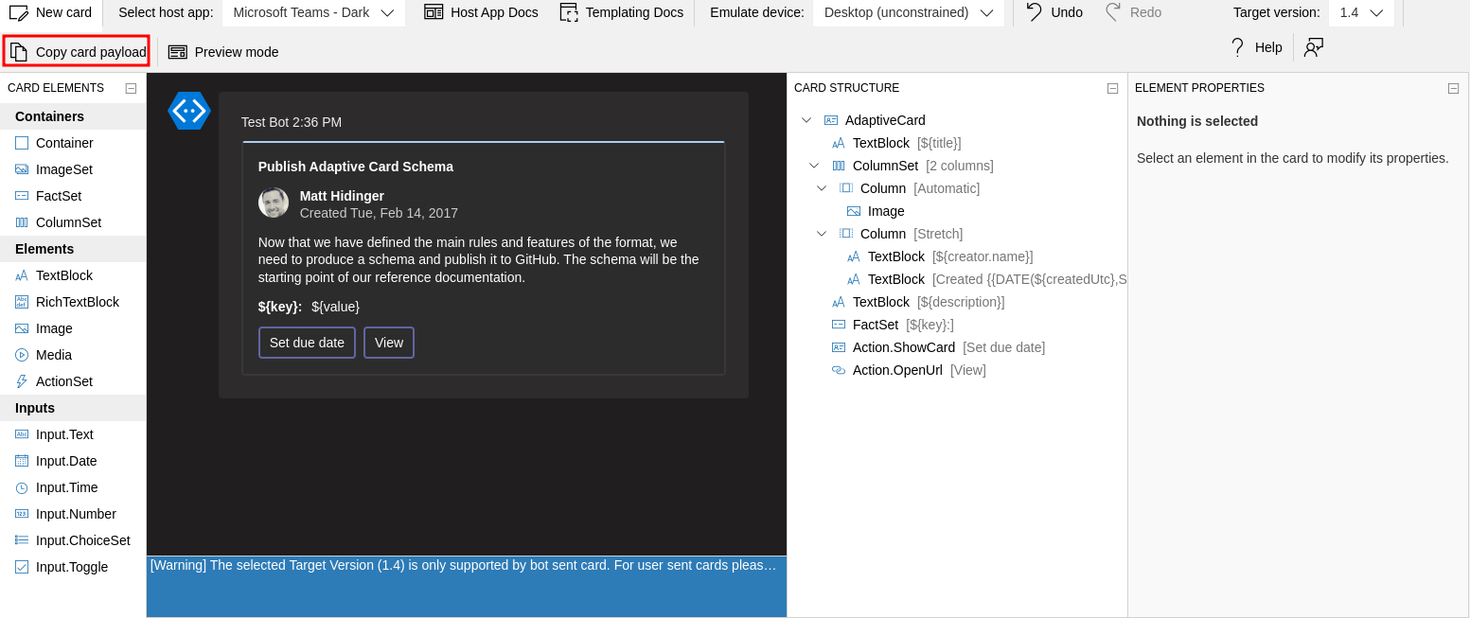Image resolution: width=1470 pixels, height=618 pixels.
Task: Click the blue bot hexagon avatar
Action: [189, 111]
